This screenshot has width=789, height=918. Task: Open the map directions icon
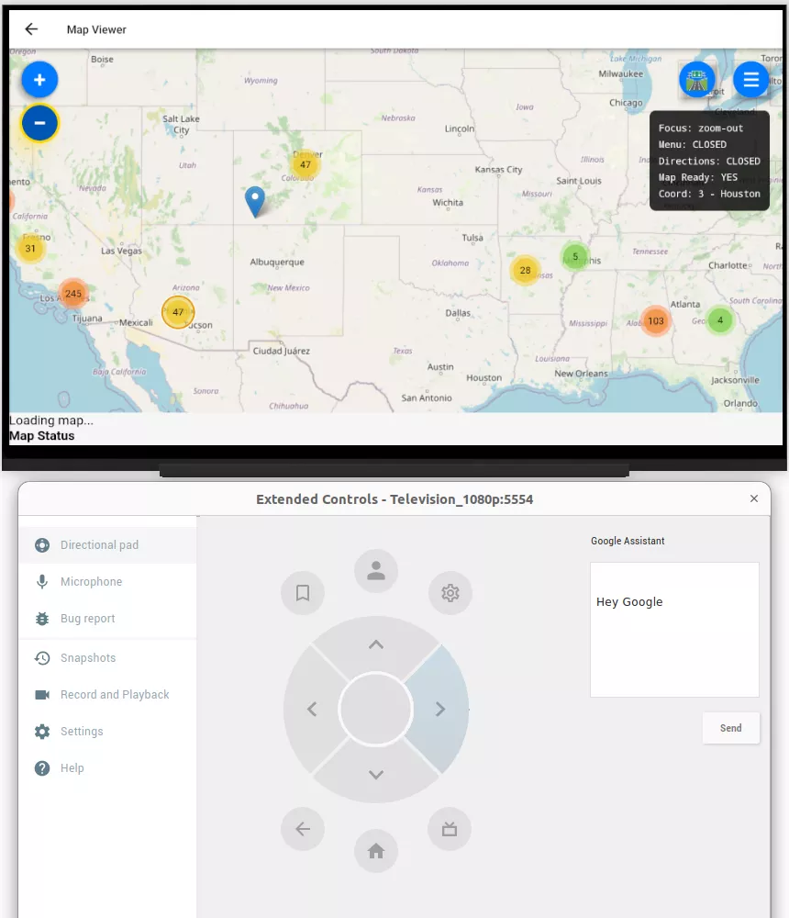click(696, 80)
